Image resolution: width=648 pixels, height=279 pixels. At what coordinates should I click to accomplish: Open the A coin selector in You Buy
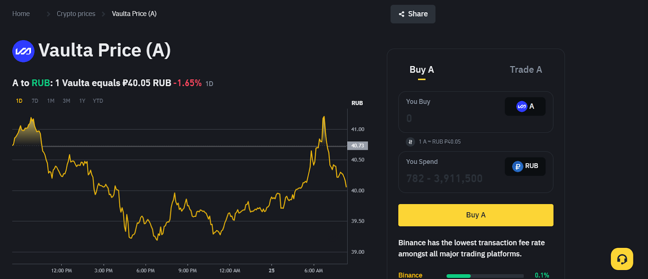click(525, 106)
